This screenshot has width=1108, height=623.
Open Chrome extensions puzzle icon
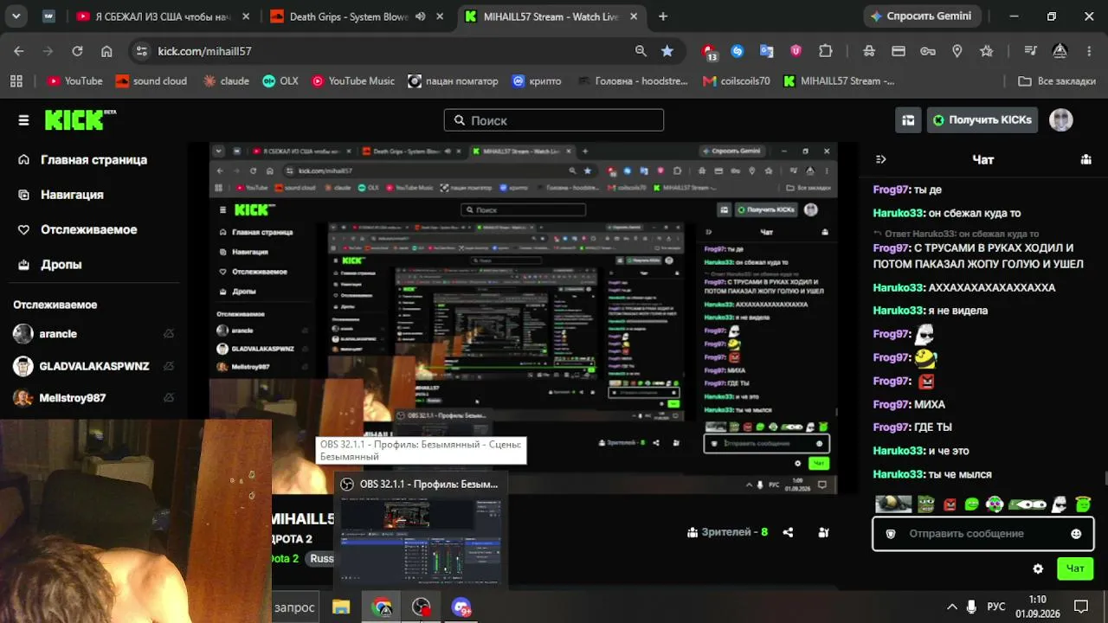(826, 51)
